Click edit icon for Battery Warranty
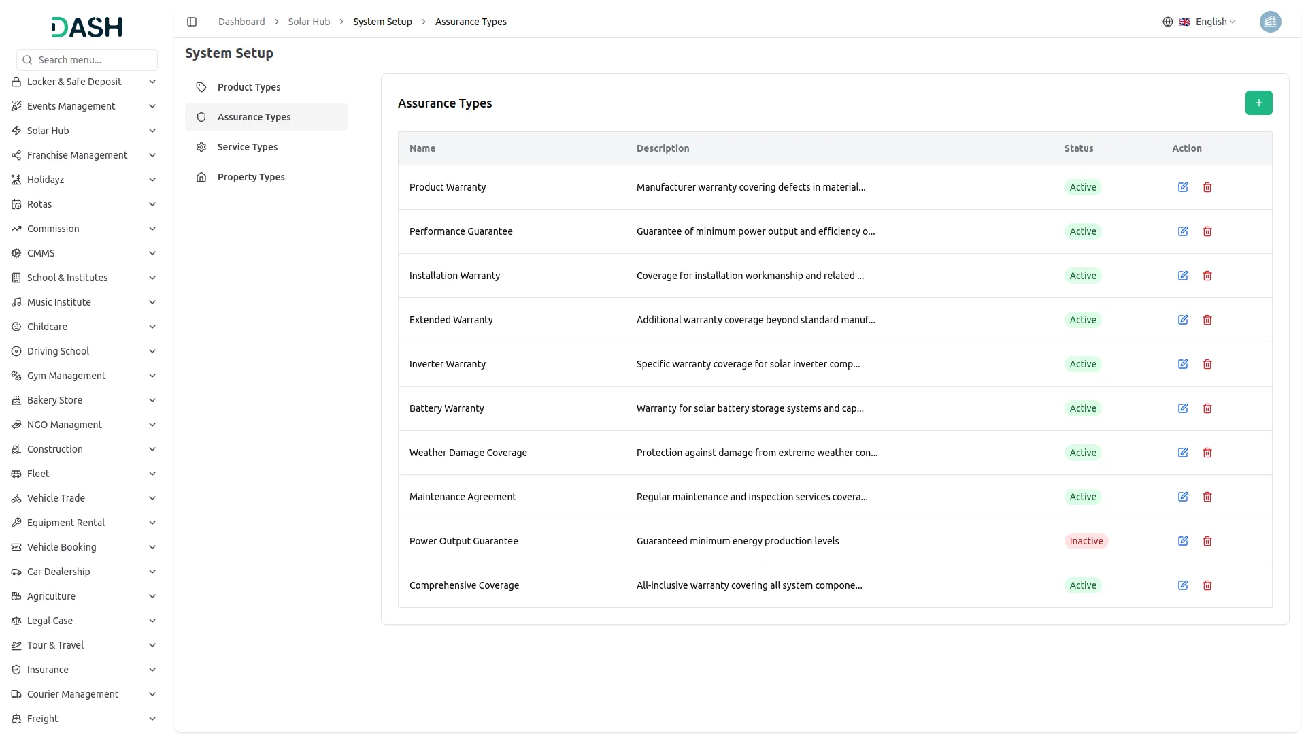1306x735 pixels. (1183, 408)
